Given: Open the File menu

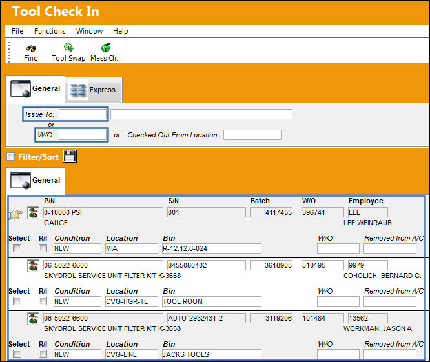Looking at the screenshot, I should point(17,31).
